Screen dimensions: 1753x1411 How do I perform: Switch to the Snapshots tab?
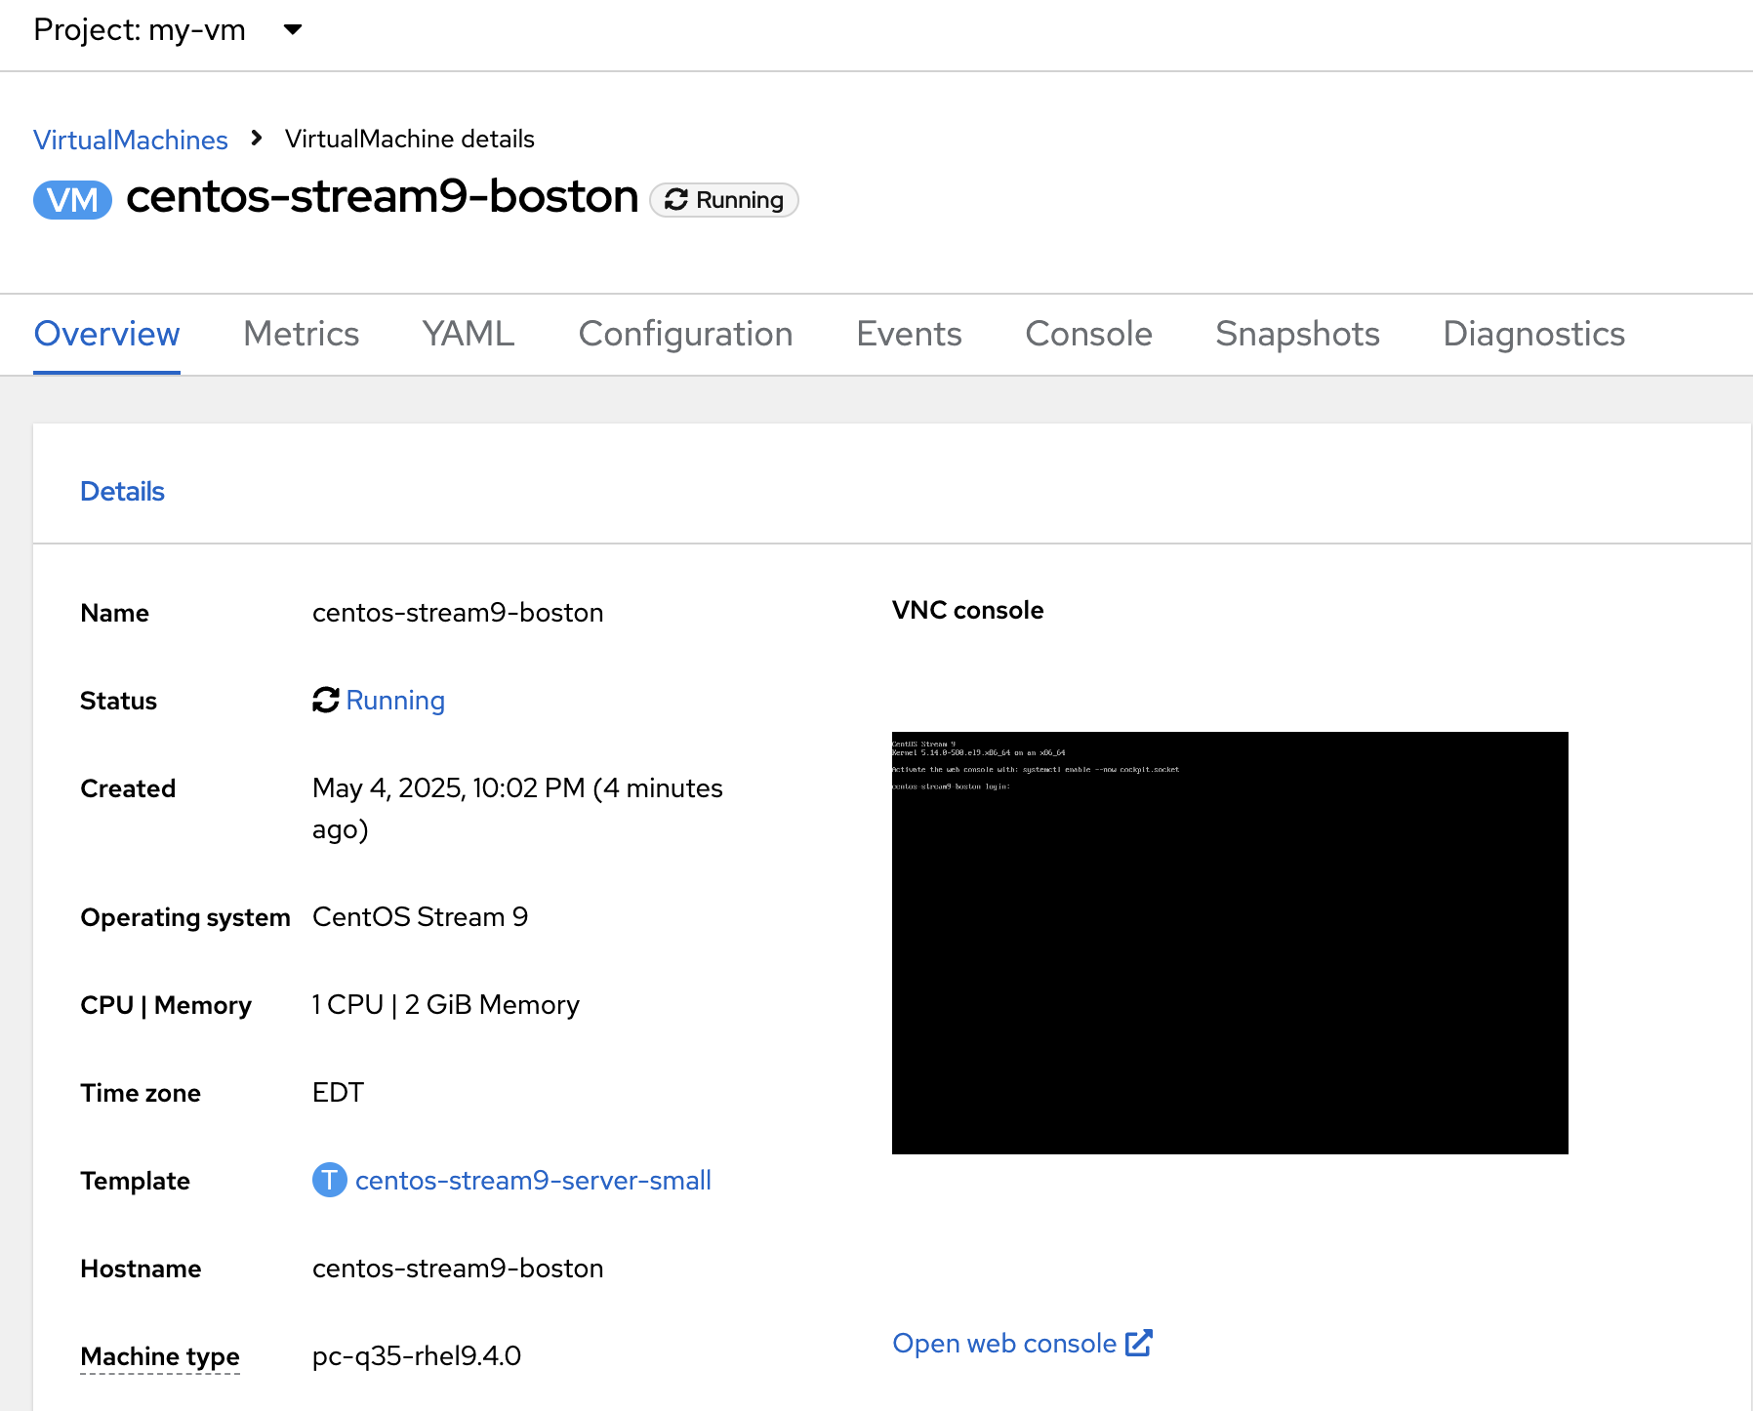[x=1297, y=334]
